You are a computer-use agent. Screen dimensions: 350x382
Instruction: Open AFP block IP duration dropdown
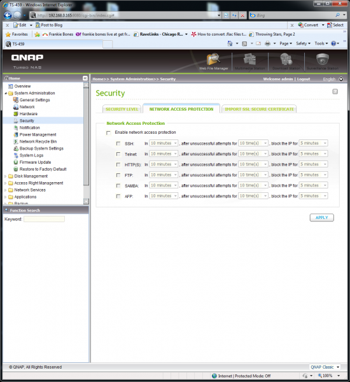pos(313,196)
